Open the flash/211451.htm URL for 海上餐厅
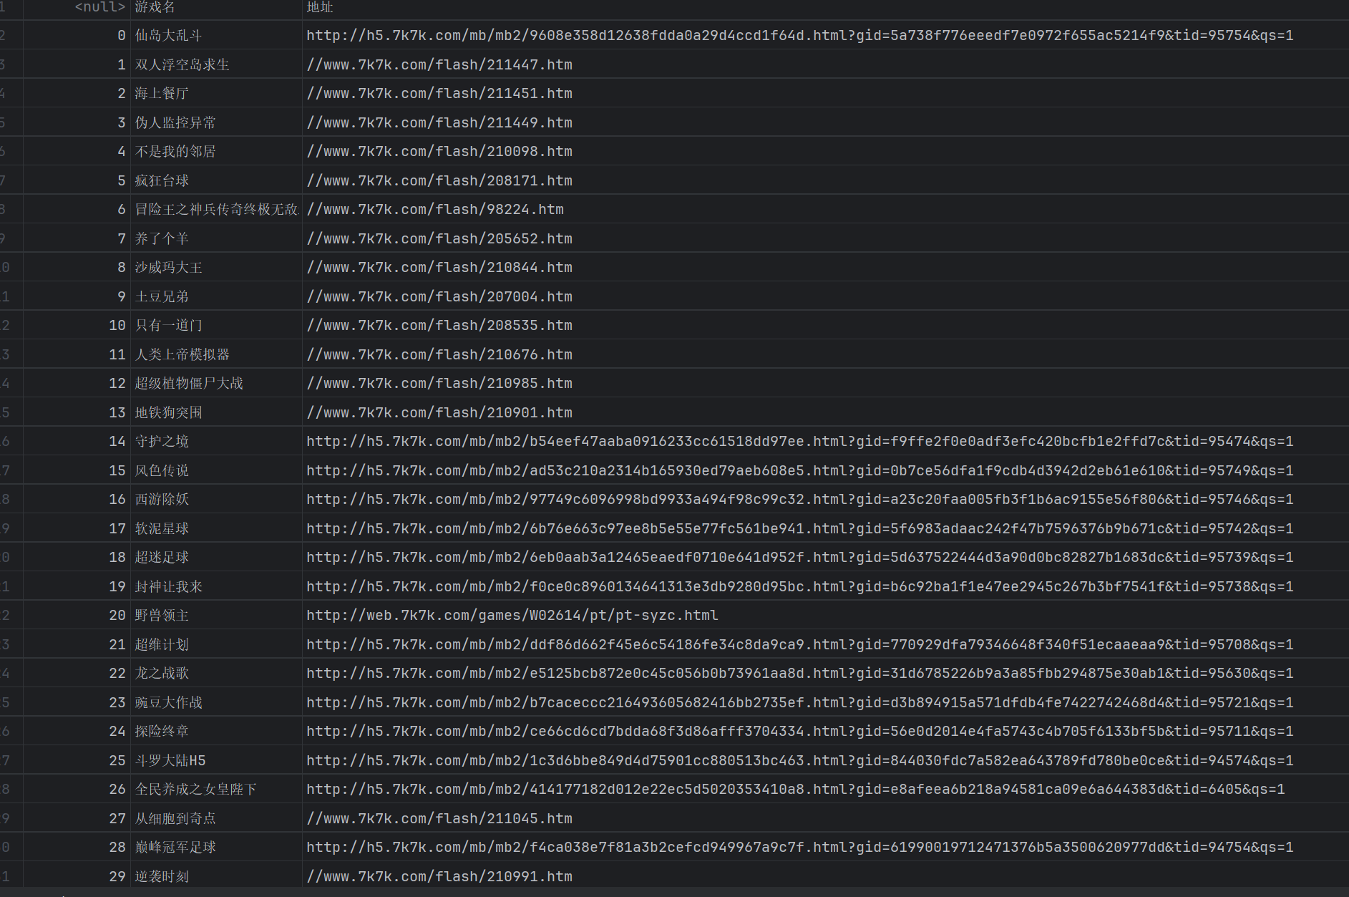1349x897 pixels. [439, 92]
